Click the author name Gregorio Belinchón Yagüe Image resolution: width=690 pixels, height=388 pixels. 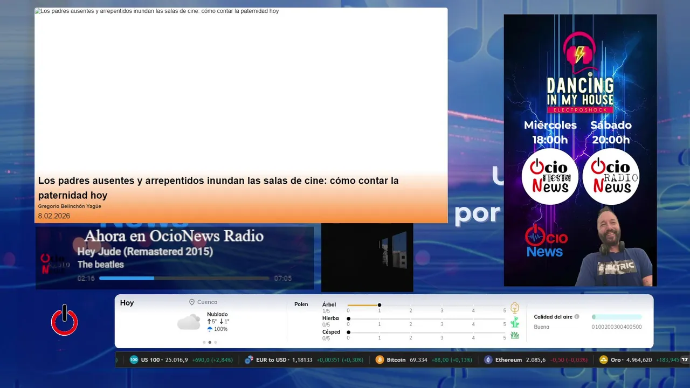click(70, 206)
